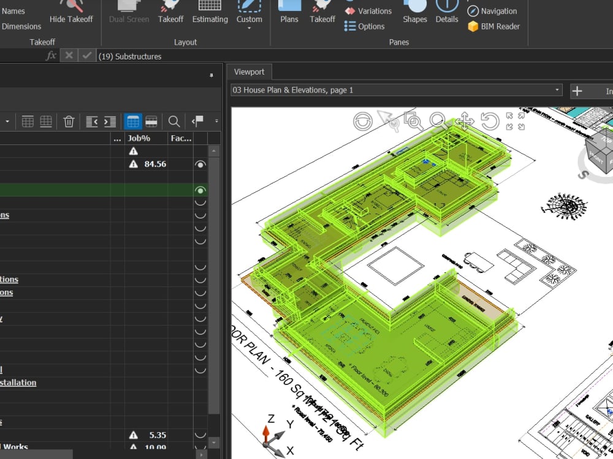Click the horizontal scroll right arrow
613x459 pixels.
click(x=201, y=455)
